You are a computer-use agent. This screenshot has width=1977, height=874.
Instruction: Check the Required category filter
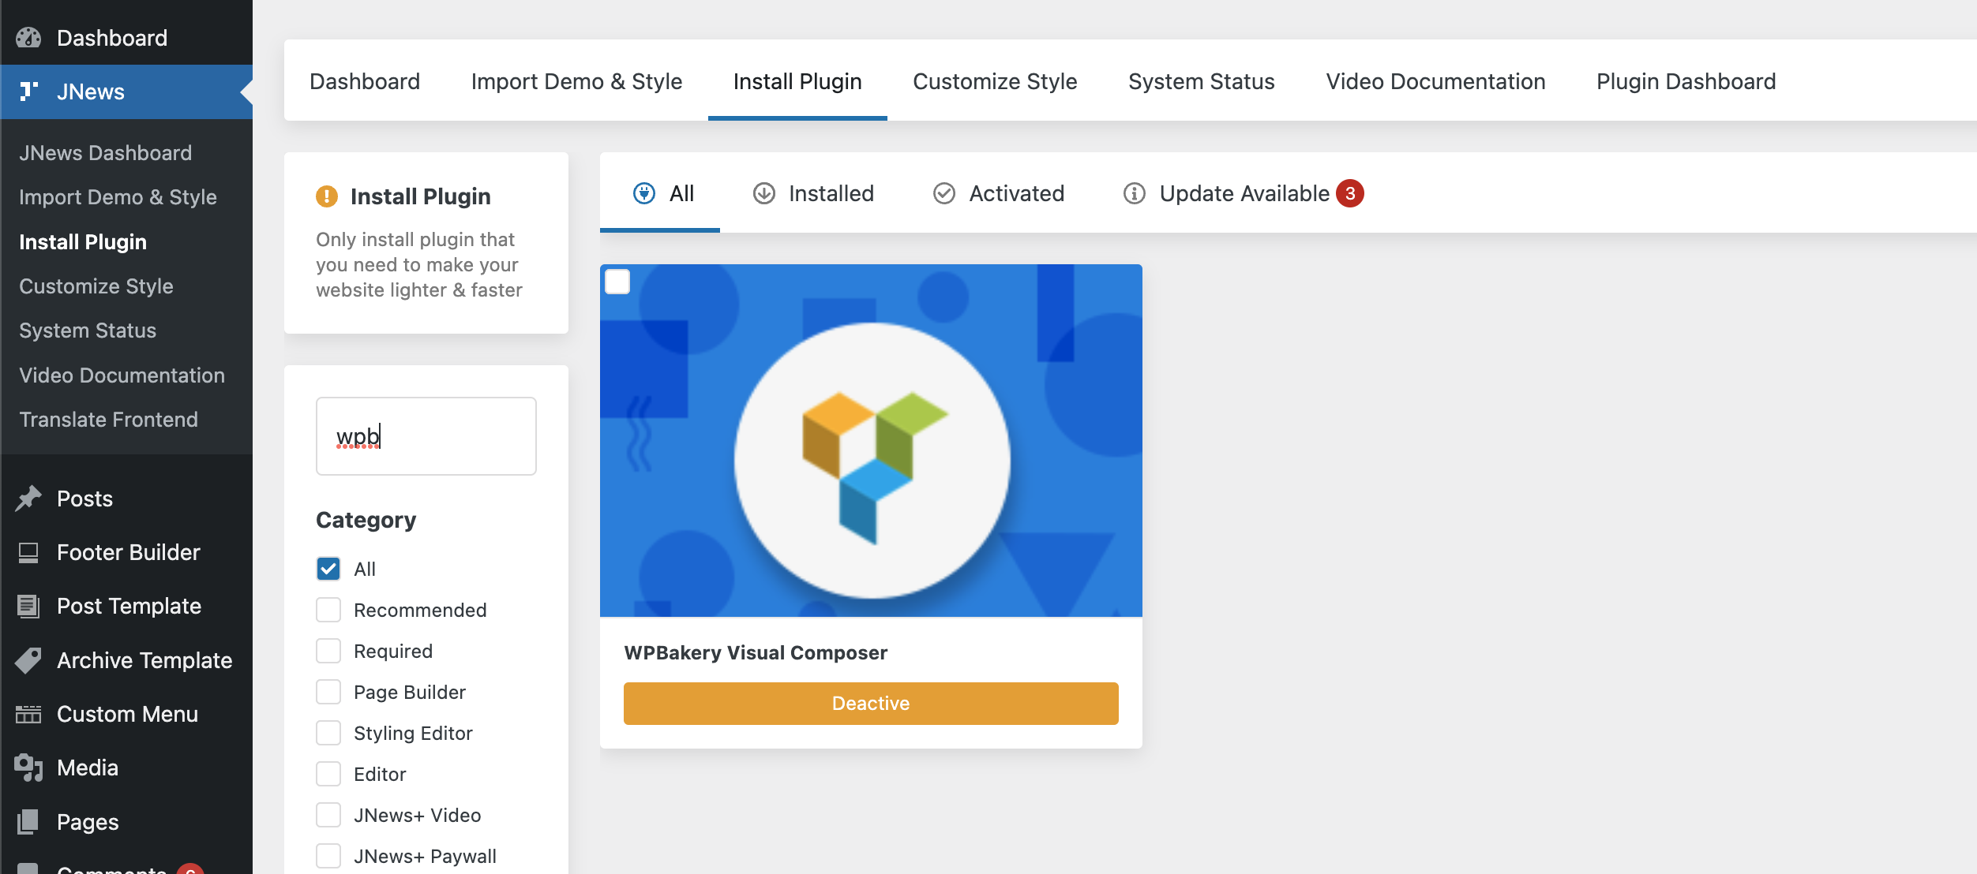point(328,651)
